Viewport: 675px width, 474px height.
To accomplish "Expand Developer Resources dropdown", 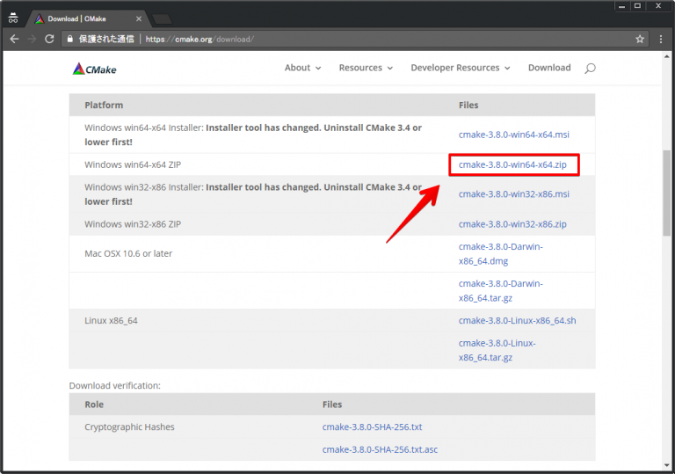I will [x=460, y=68].
